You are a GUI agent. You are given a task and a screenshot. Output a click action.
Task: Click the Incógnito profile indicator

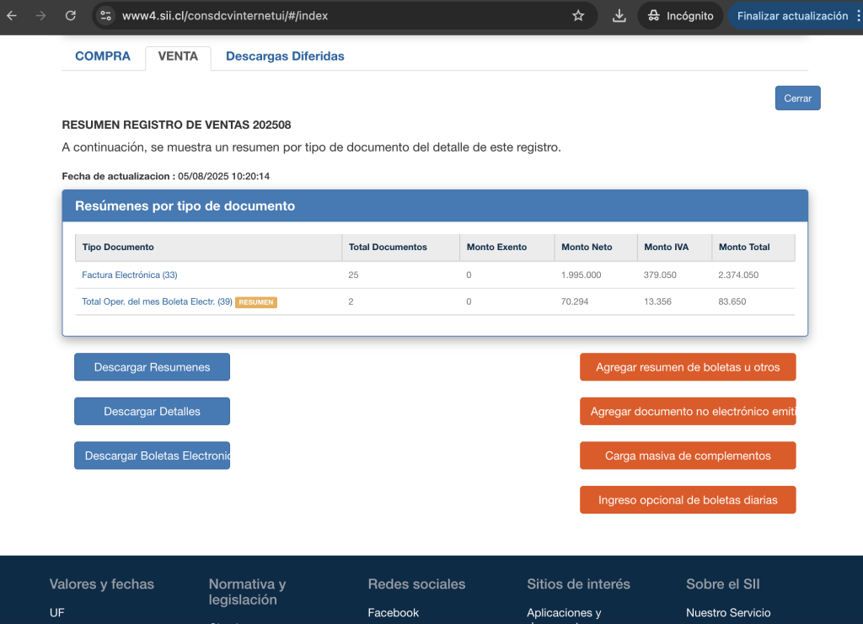tap(680, 15)
